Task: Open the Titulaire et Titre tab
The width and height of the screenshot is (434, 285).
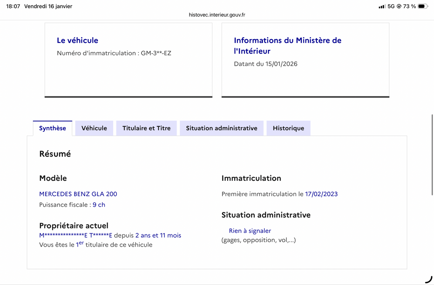Action: [x=146, y=128]
